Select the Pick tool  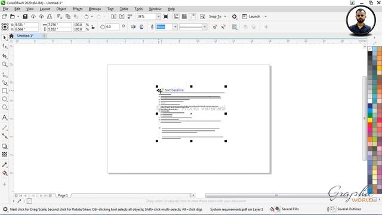tap(4, 38)
